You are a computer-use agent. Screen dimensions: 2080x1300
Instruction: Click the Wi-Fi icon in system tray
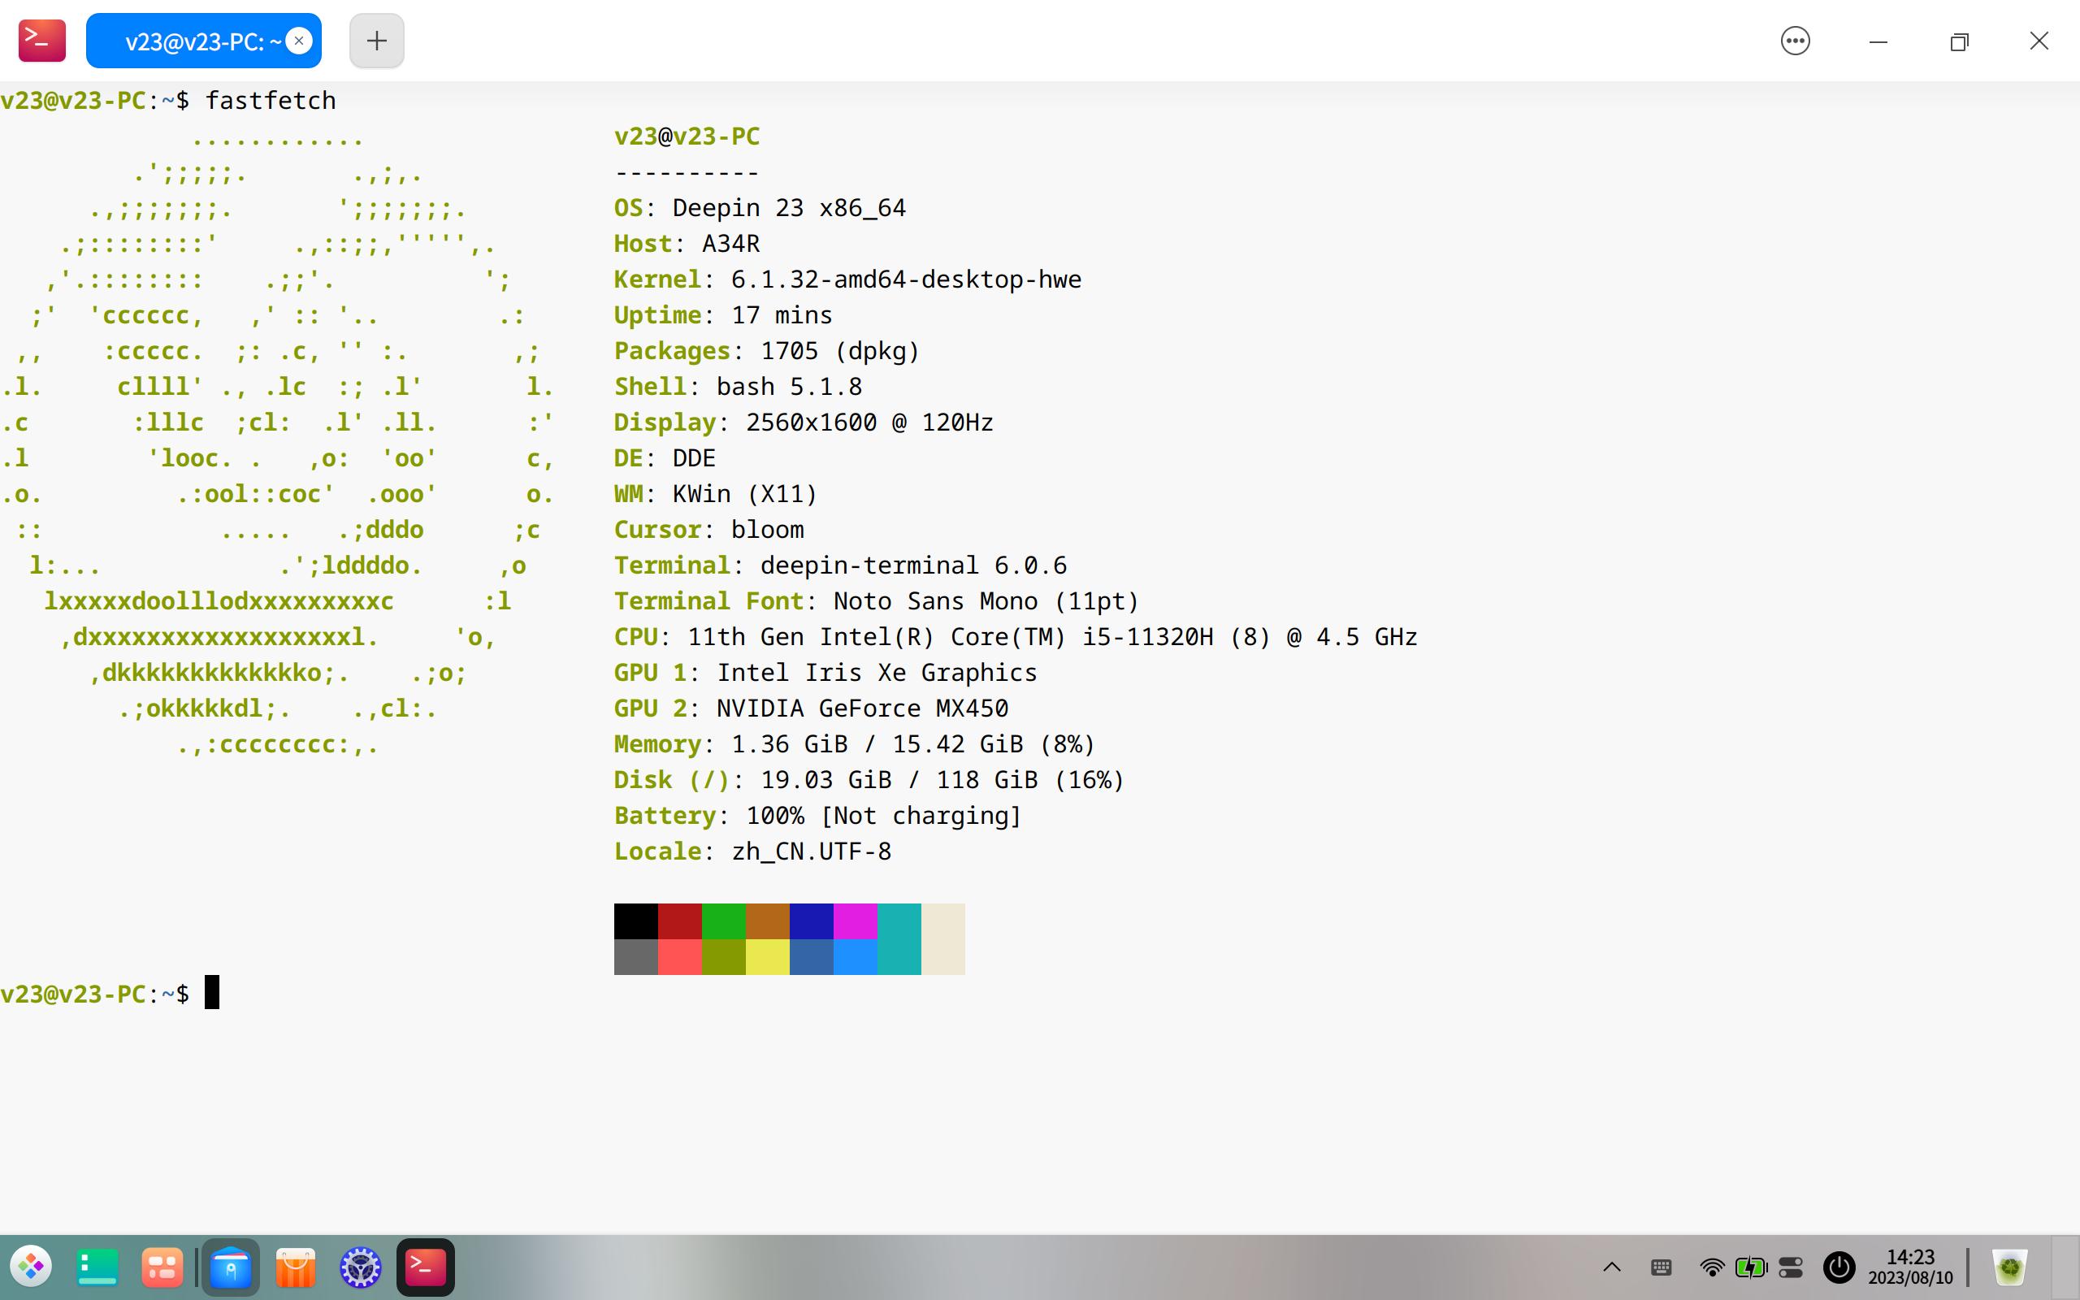[x=1713, y=1267]
